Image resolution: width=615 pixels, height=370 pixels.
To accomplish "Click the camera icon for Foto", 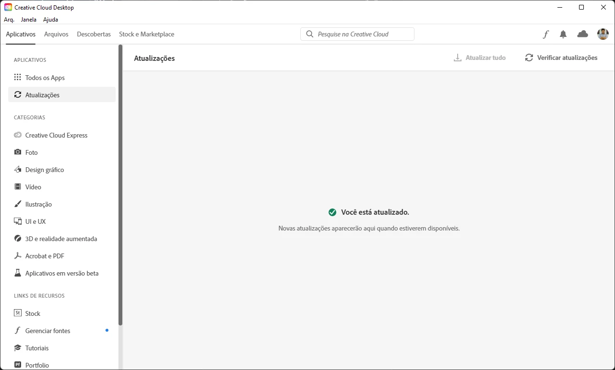I will click(x=18, y=152).
